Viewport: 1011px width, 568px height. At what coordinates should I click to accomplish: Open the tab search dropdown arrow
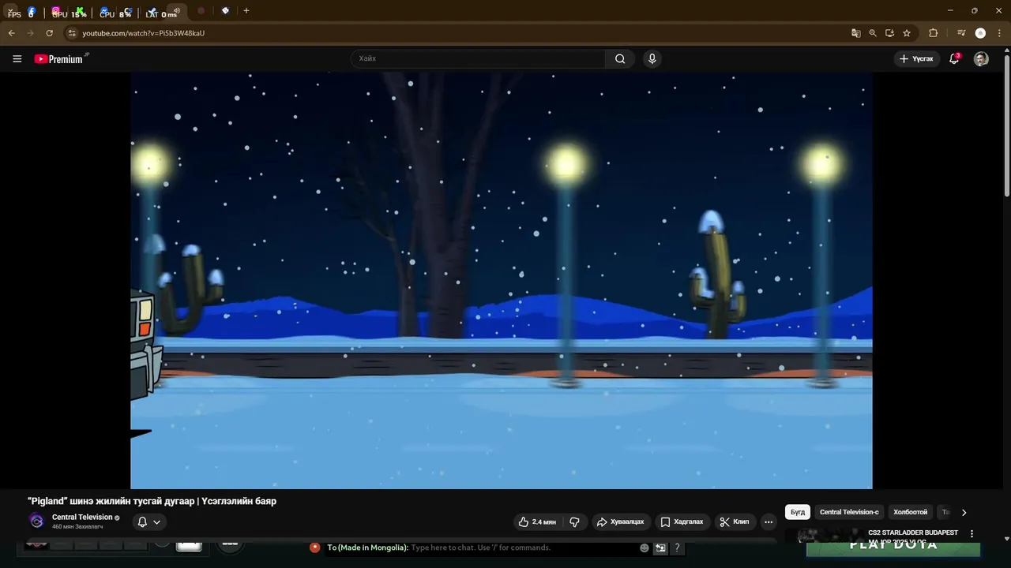pyautogui.click(x=10, y=11)
